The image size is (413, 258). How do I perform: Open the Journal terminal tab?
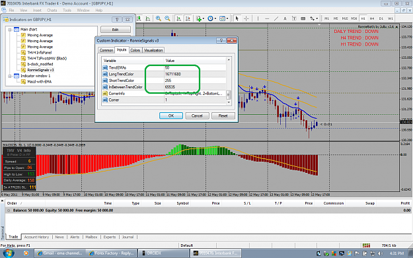pos(128,237)
